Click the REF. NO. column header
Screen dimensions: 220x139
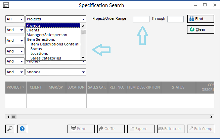click(117, 88)
